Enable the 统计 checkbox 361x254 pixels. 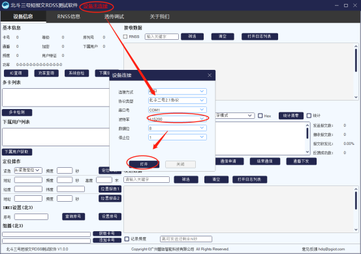tap(309, 116)
